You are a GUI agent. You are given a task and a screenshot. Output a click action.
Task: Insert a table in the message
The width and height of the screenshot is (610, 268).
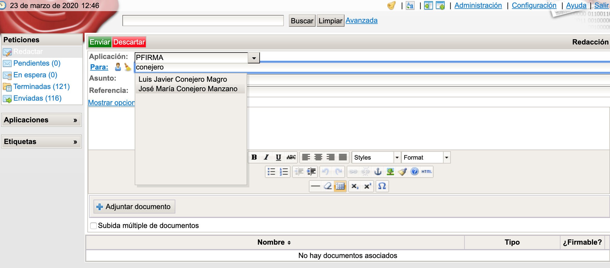[x=340, y=186]
